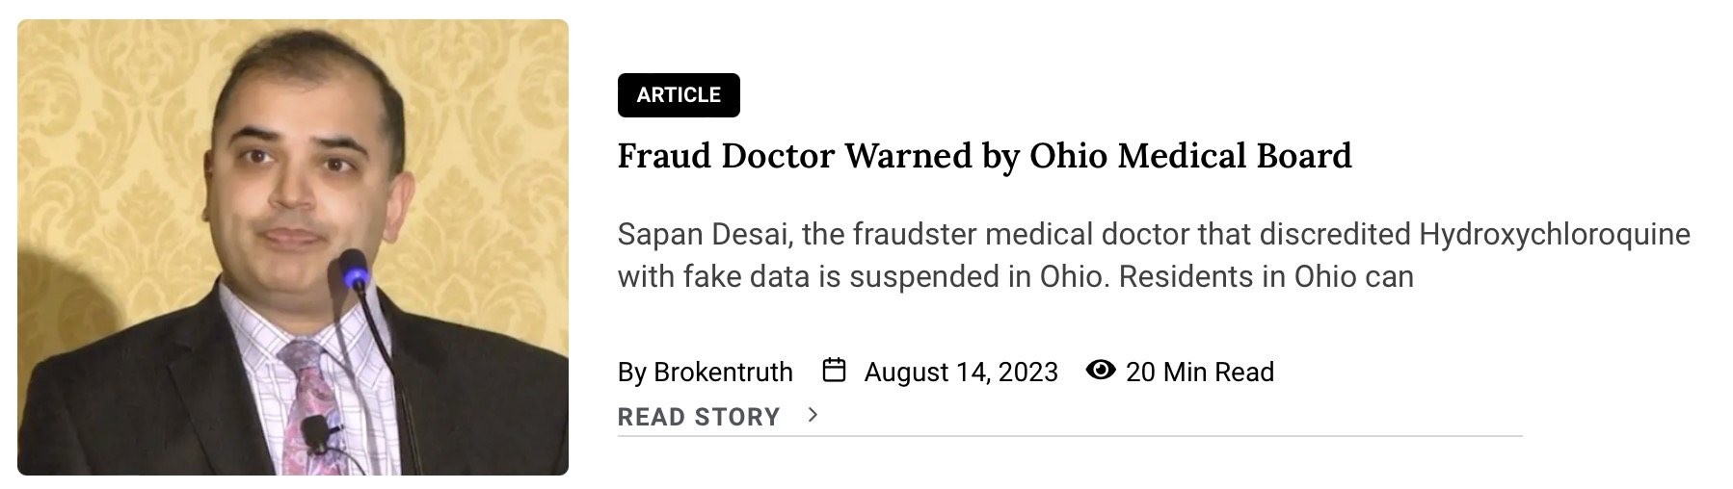Image resolution: width=1733 pixels, height=489 pixels.
Task: Click Ohio Medical Board in the headline
Action: click(x=1190, y=155)
